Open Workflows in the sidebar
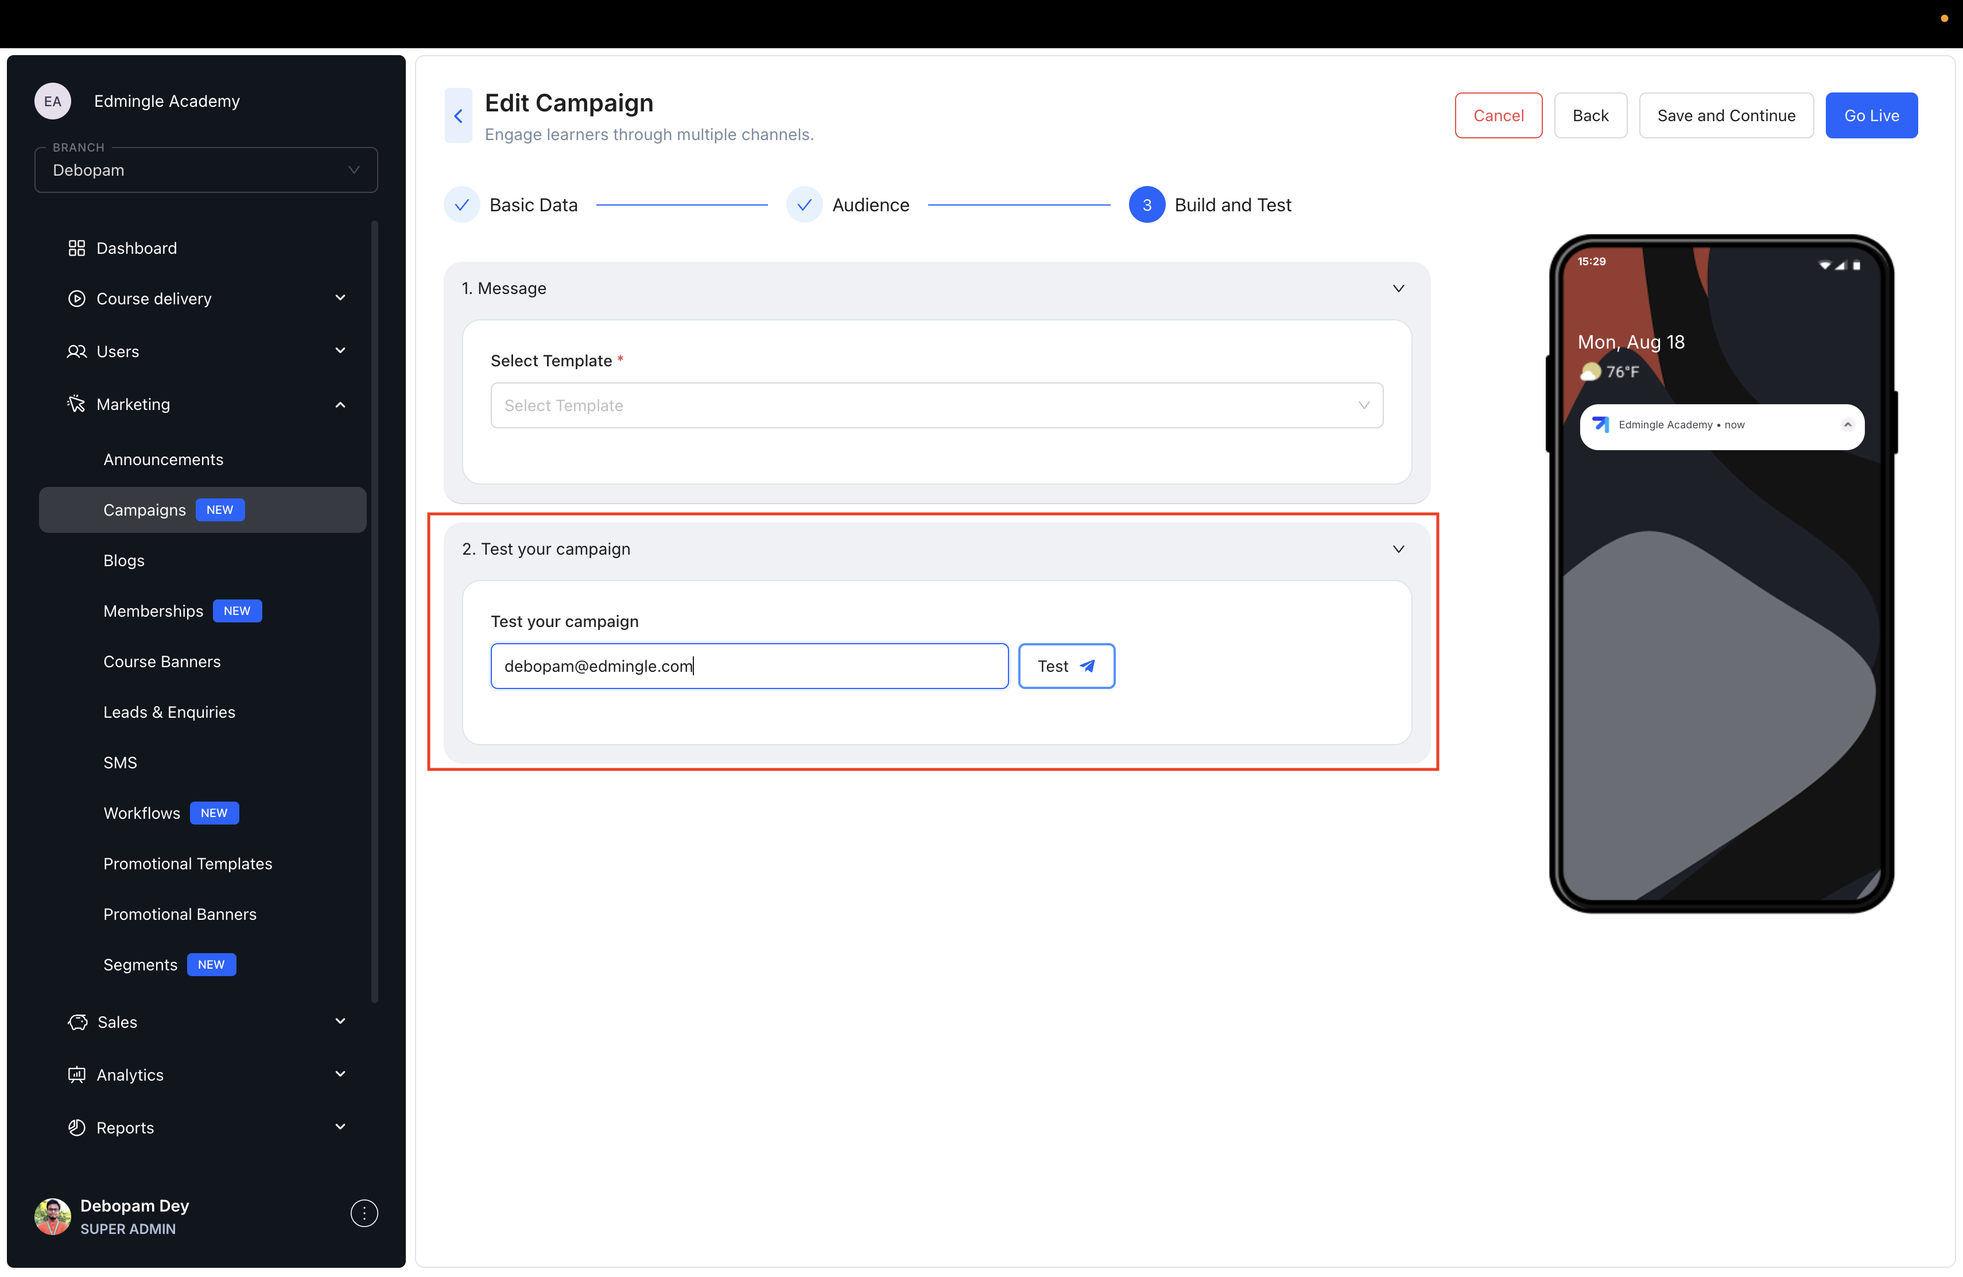1963x1277 pixels. [142, 814]
